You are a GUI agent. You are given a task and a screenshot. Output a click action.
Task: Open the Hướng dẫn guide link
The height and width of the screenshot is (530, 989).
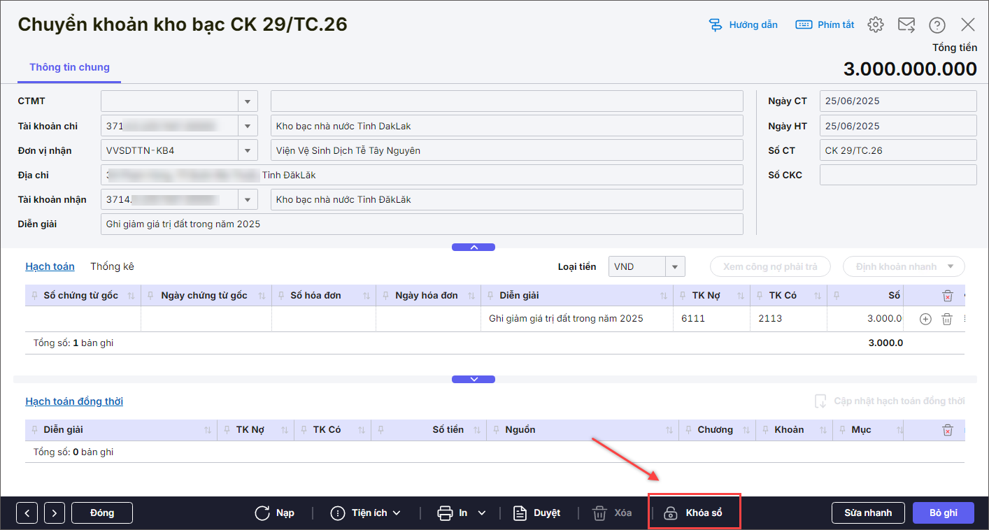point(743,25)
